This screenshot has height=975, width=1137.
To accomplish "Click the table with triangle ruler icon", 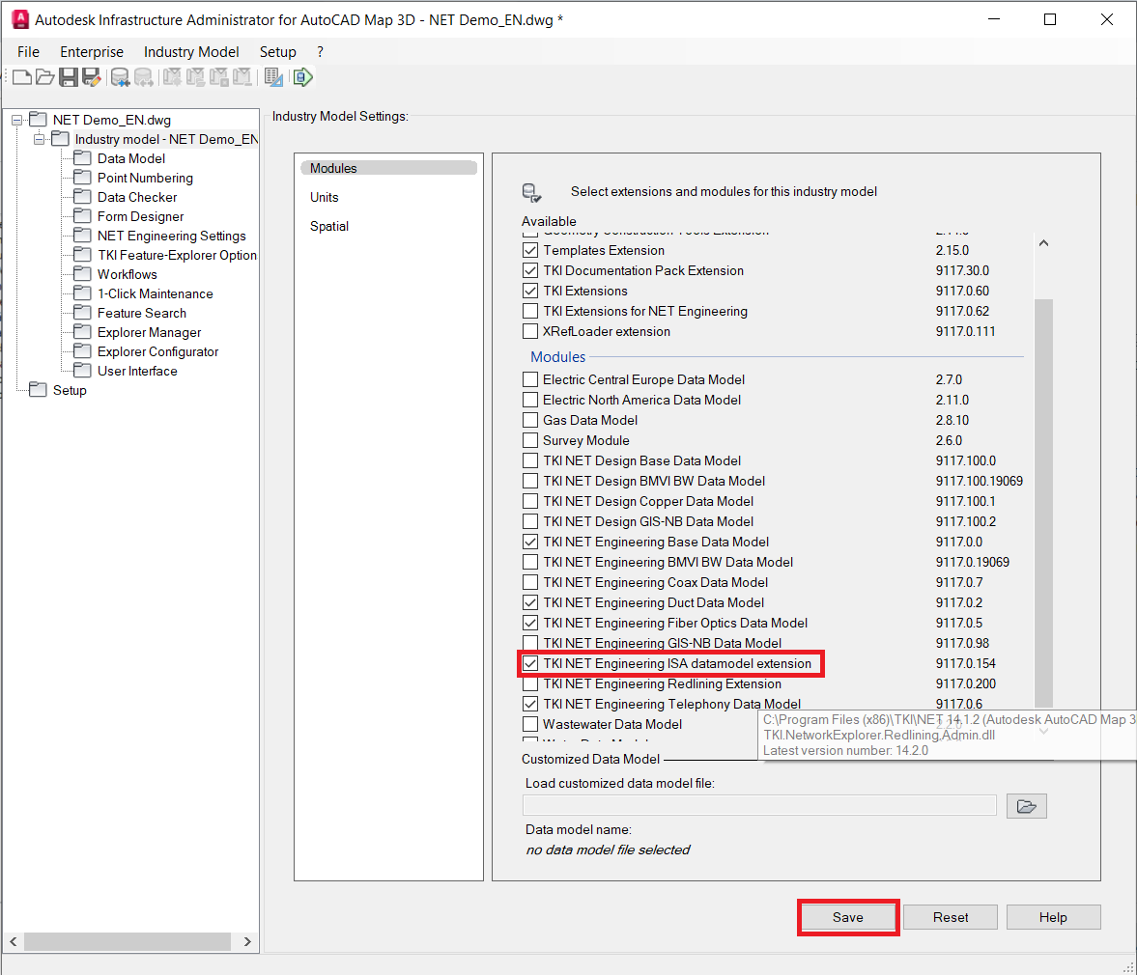I will pos(273,77).
